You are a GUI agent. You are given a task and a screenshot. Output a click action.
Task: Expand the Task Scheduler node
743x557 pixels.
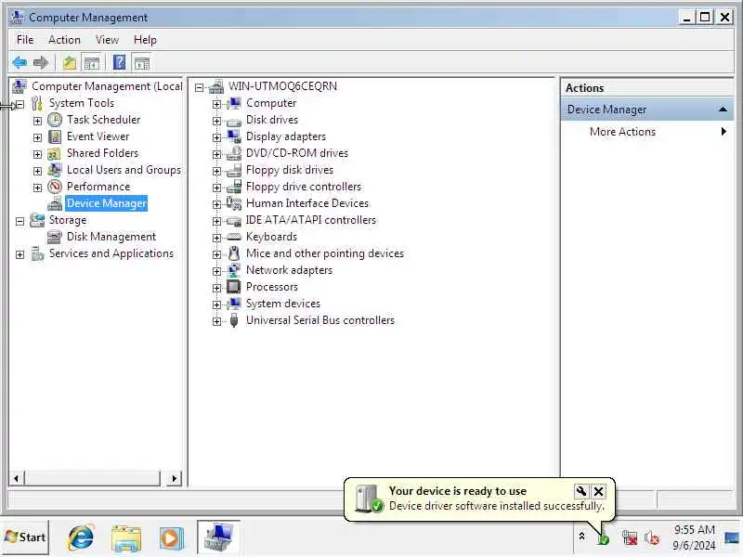pyautogui.click(x=37, y=121)
